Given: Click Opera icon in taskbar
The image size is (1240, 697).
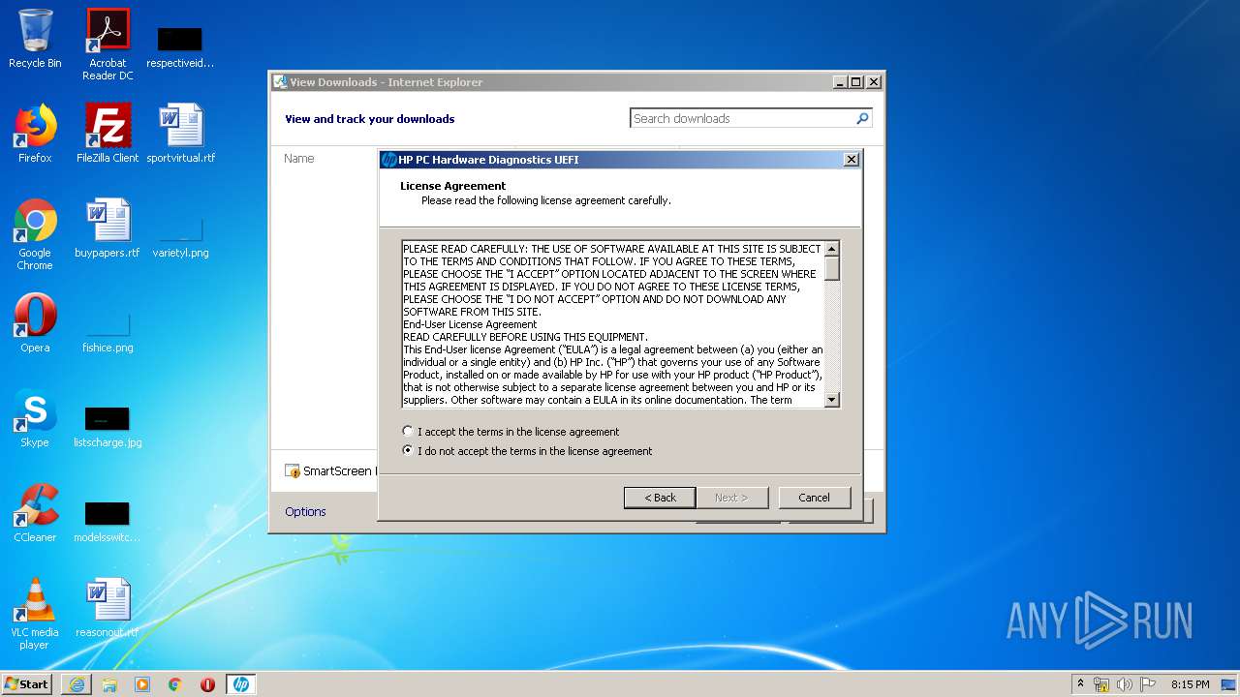Looking at the screenshot, I should [207, 684].
